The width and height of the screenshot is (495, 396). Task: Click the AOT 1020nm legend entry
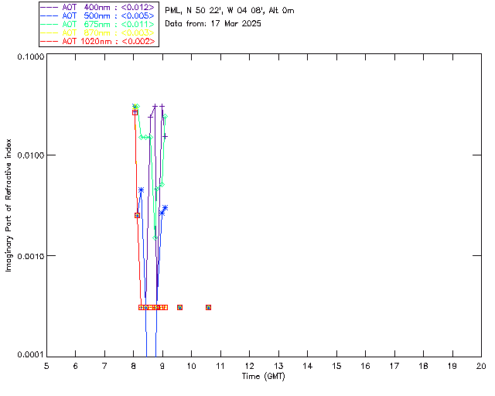coord(98,41)
